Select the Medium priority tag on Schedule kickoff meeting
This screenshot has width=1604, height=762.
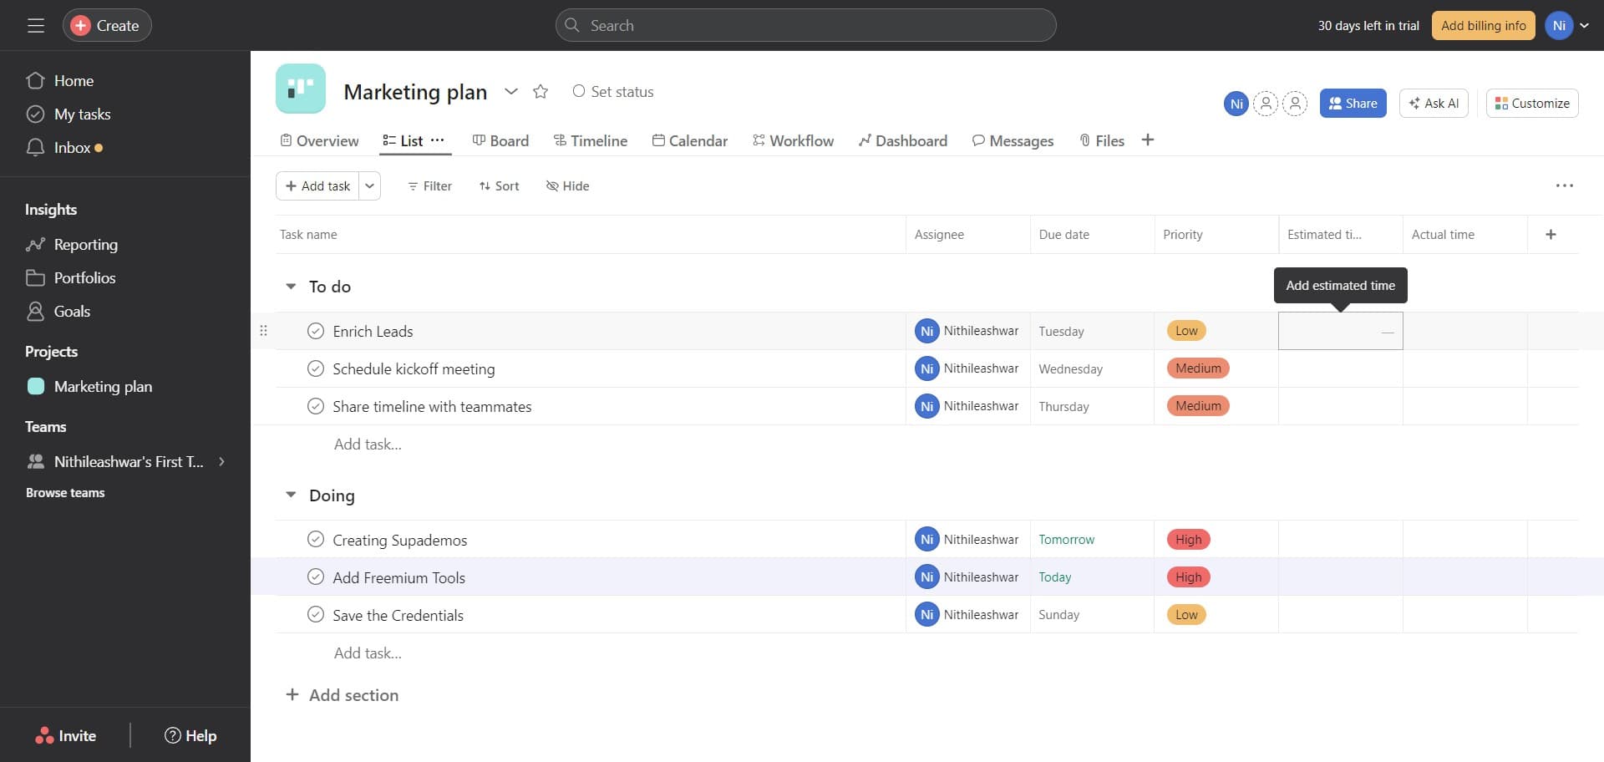1197,368
